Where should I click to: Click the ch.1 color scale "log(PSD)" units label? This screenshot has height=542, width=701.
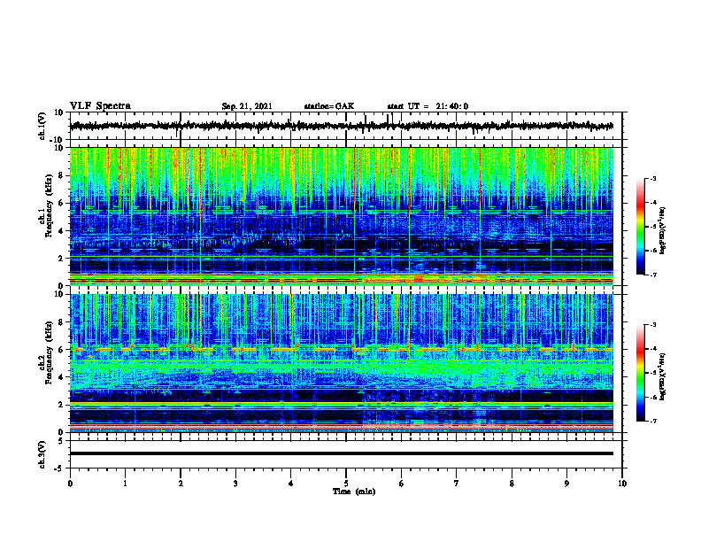662,231
